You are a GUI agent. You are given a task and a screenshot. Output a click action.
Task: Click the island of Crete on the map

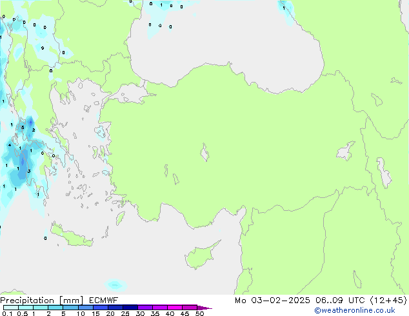pos(72,236)
